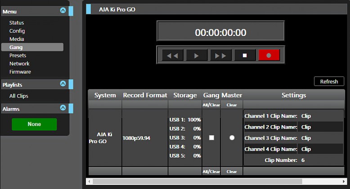
Task: Stop transport with the stop button
Action: pyautogui.click(x=245, y=55)
